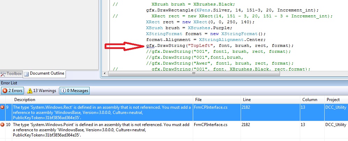348x141 pixels.
Task: Click the Document Outline tab icon
Action: click(27, 74)
